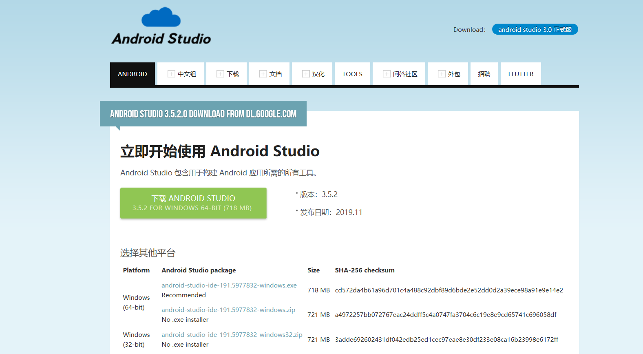The width and height of the screenshot is (643, 354).
Task: Click the checksum starting with 3adde692
Action: [446, 340]
